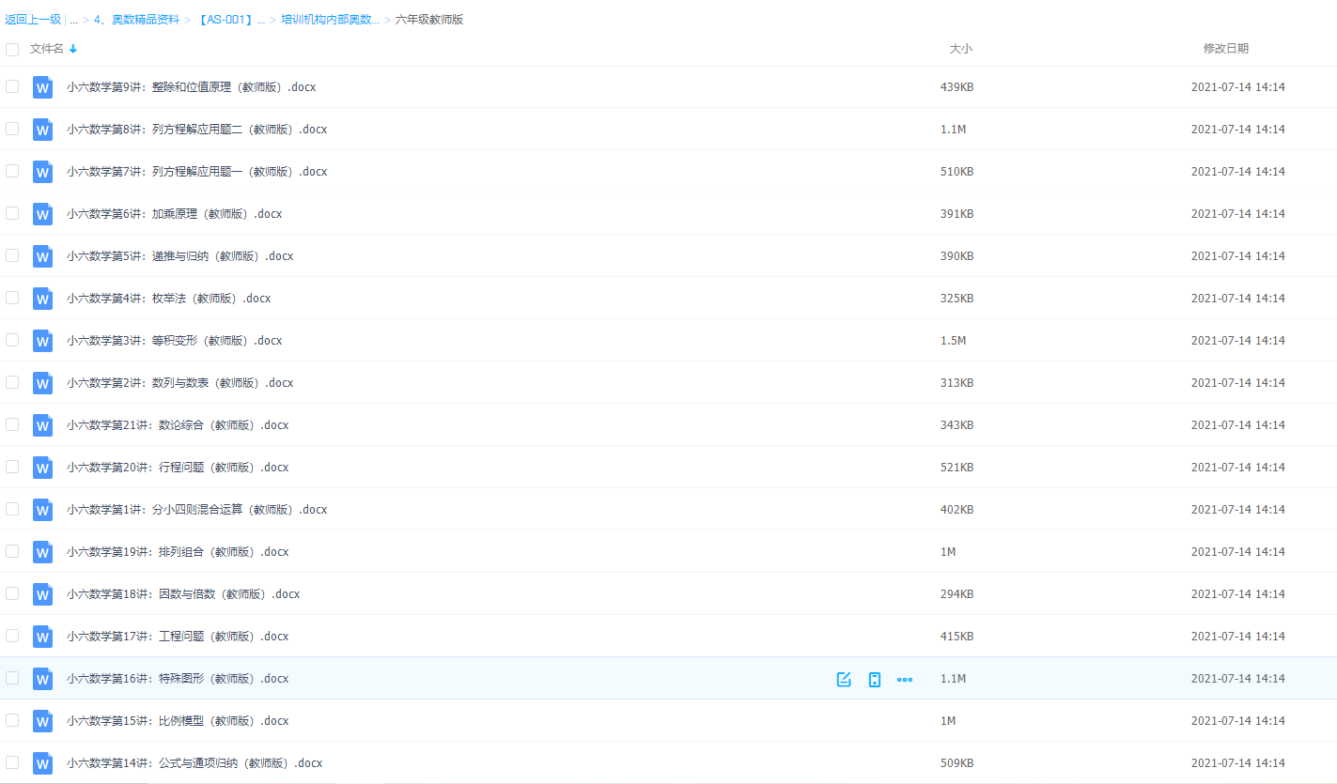1337x784 pixels.
Task: Tick the select-all checkbox beside 文件名
Action: tap(12, 49)
